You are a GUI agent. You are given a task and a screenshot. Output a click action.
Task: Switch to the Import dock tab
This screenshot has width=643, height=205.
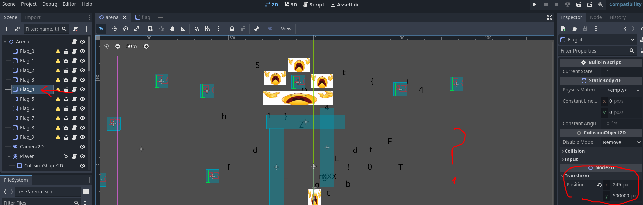tap(32, 17)
